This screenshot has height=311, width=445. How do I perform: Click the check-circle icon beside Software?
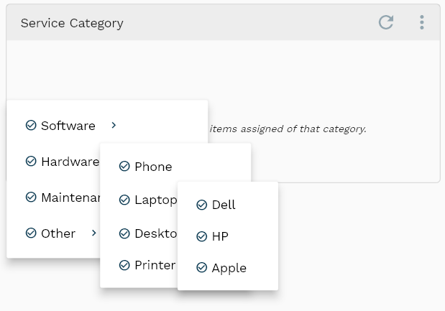click(31, 125)
